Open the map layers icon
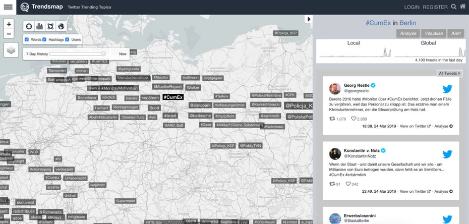The height and width of the screenshot is (224, 469). coord(11,50)
